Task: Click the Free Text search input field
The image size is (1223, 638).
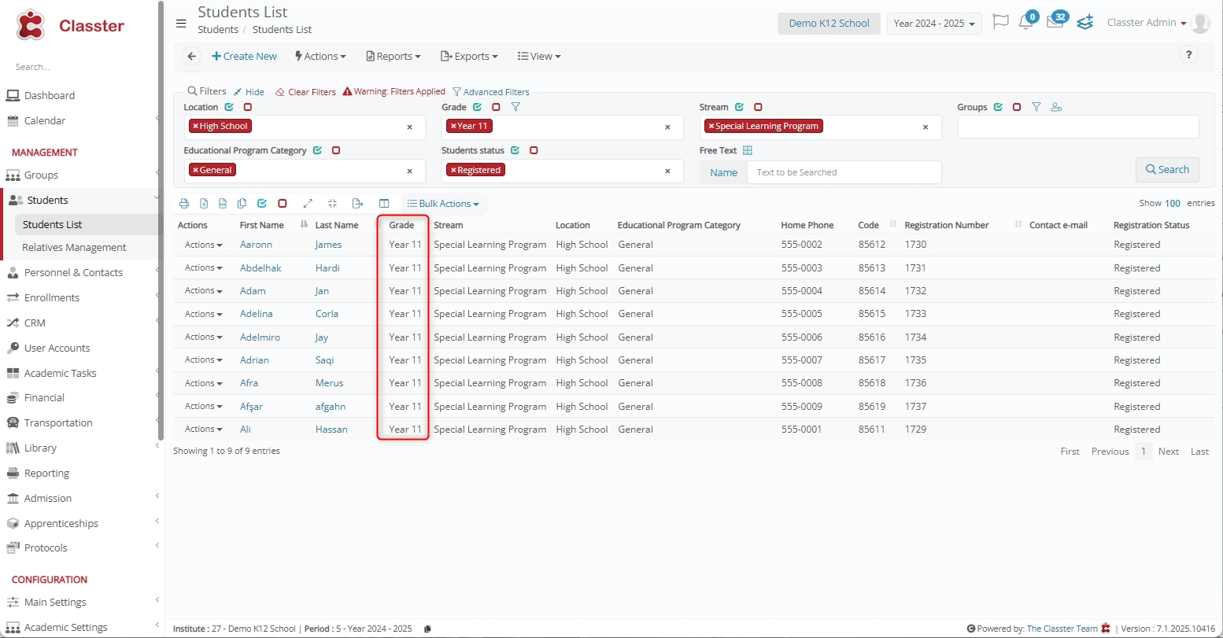Action: coord(843,172)
